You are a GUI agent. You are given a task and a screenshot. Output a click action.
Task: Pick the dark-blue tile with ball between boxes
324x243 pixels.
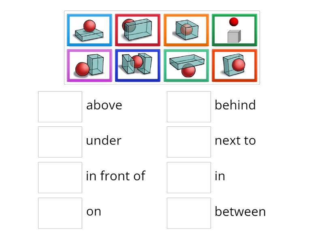pos(138,66)
